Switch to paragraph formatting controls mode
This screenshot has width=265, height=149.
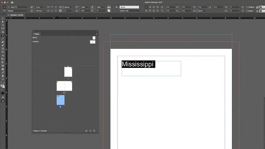point(5,11)
